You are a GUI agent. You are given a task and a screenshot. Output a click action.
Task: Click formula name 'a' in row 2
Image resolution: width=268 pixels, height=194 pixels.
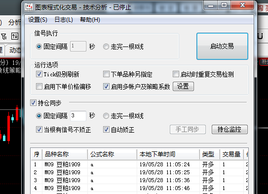92,173
